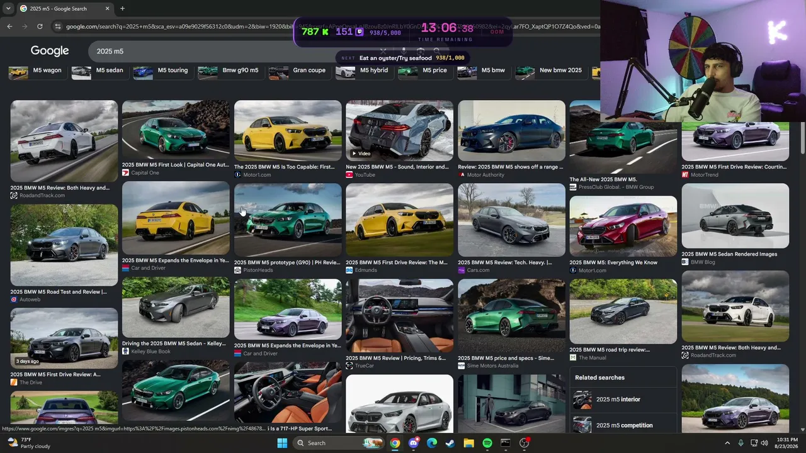
Task: Open the Motor Authority review image
Action: click(x=511, y=131)
